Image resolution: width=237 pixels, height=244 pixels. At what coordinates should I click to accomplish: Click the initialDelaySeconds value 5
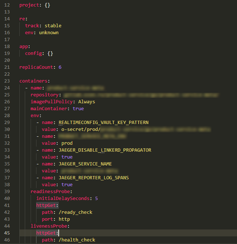[97, 199]
